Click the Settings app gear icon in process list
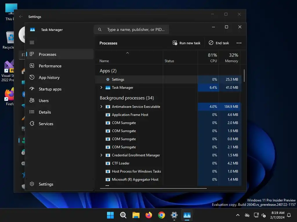The width and height of the screenshot is (297, 222). click(x=108, y=79)
